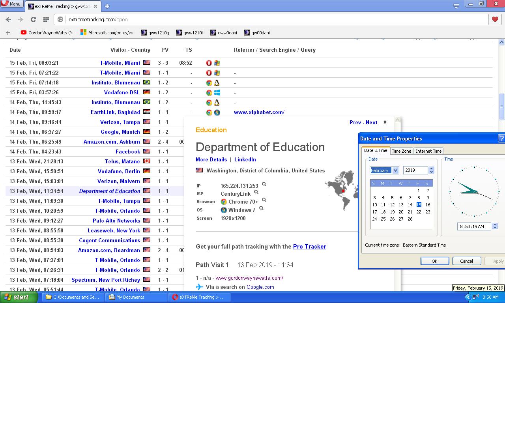Open the www.gordonwaynewatts.com/ path link
This screenshot has height=434, width=505.
click(249, 278)
